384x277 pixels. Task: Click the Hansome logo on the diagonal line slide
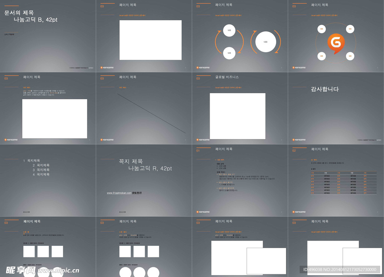(107, 139)
